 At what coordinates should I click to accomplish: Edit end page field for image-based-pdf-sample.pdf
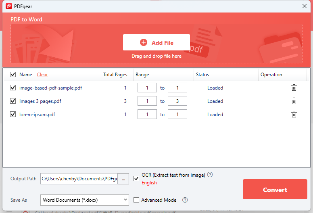(x=177, y=88)
